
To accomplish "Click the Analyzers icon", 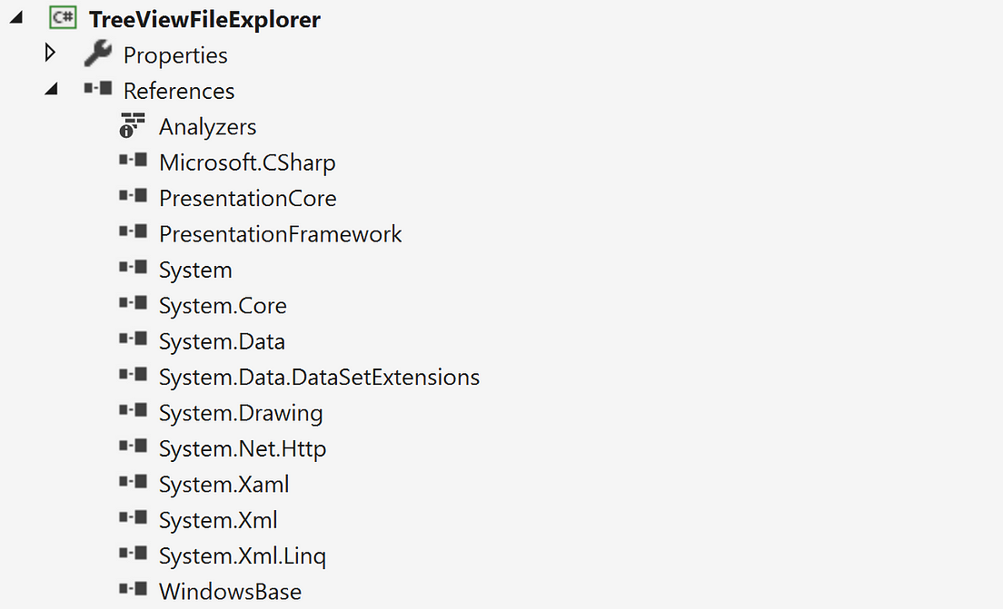I will pos(133,125).
